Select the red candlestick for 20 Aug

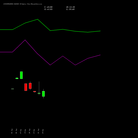pos(30,86)
